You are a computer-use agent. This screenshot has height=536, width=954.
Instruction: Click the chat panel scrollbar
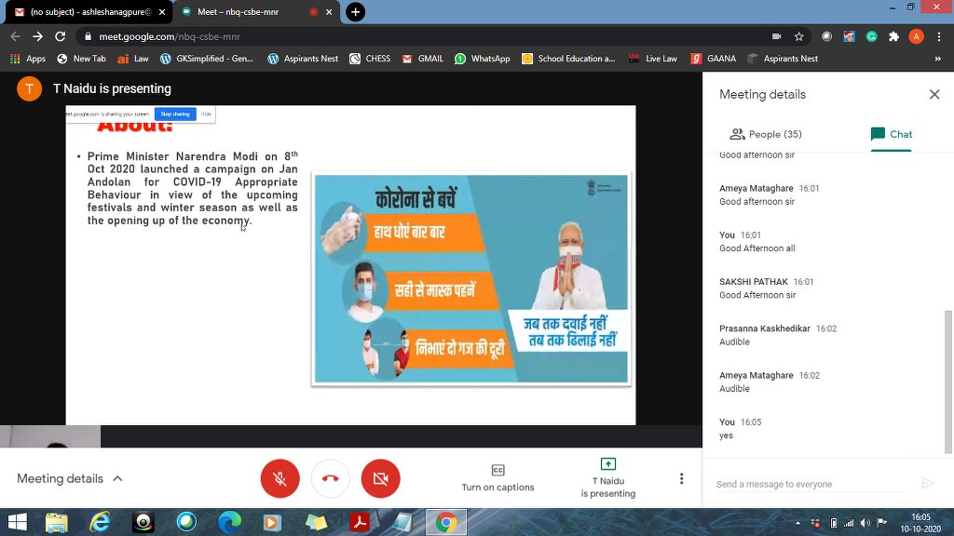pos(947,382)
